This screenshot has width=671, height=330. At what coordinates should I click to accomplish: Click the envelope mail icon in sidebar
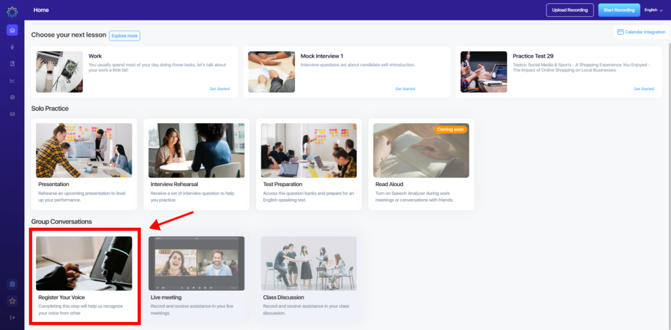coord(12,114)
